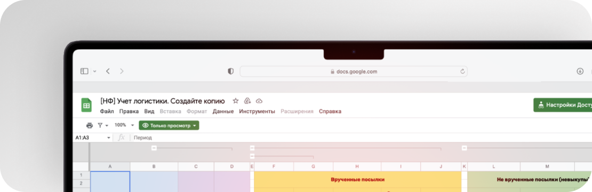Go back with the Safari back arrow
The height and width of the screenshot is (192, 592).
[108, 71]
